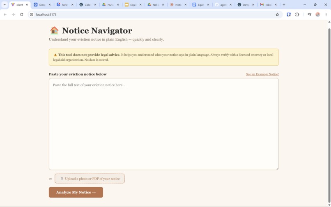Click 'Paste your eviction notice below' label
This screenshot has height=207, width=331.
78,74
